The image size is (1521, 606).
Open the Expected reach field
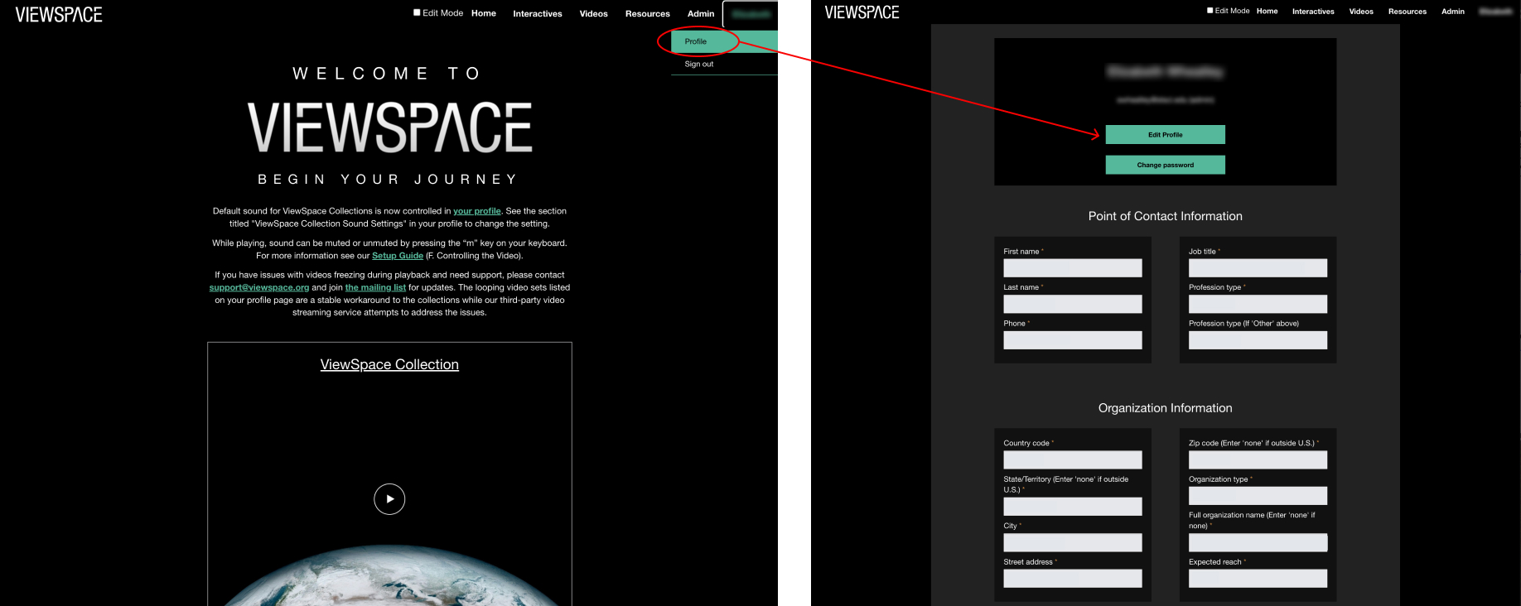pyautogui.click(x=1258, y=579)
